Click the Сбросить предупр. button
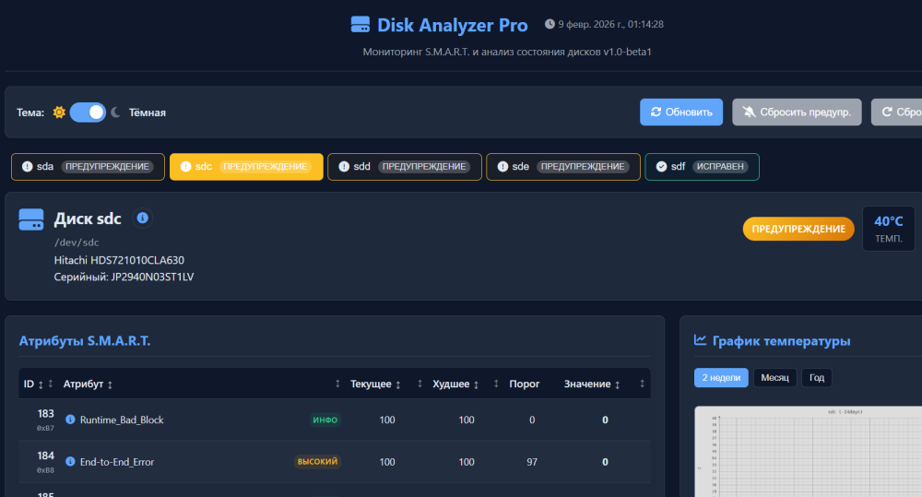This screenshot has width=922, height=497. [797, 112]
